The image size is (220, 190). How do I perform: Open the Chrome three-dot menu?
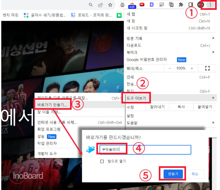pos(210,5)
